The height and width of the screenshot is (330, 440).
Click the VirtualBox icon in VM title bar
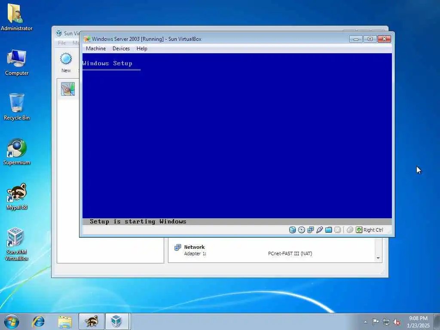pos(87,39)
